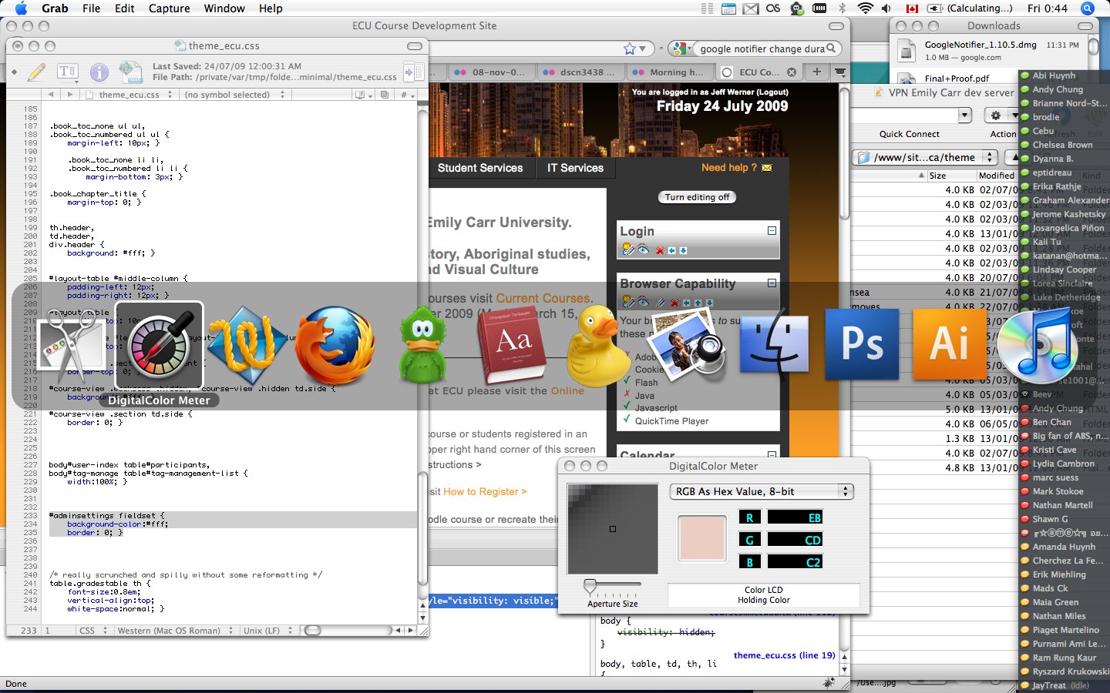Image resolution: width=1110 pixels, height=693 pixels.
Task: Move Login block left arrow
Action: 671,250
